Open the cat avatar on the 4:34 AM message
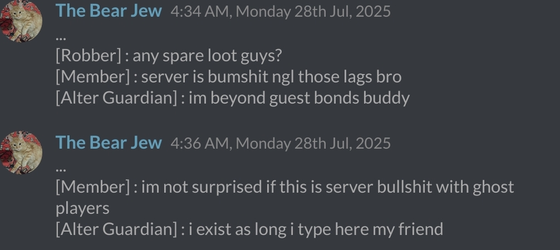This screenshot has width=560, height=250. coord(21,21)
